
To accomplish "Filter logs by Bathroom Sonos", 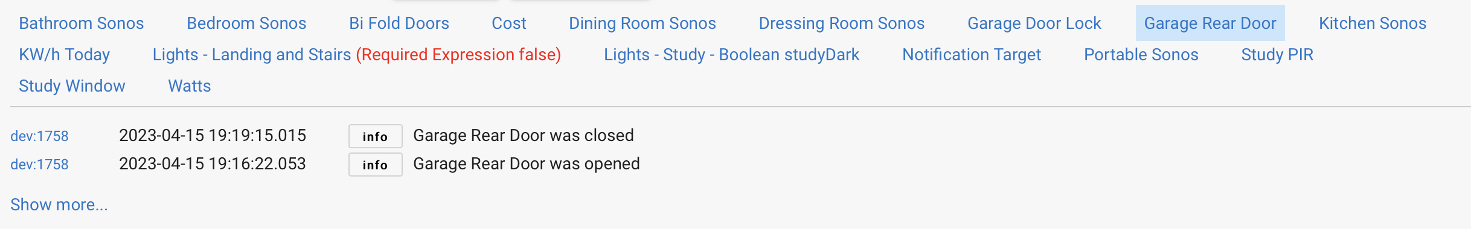I will pyautogui.click(x=82, y=24).
